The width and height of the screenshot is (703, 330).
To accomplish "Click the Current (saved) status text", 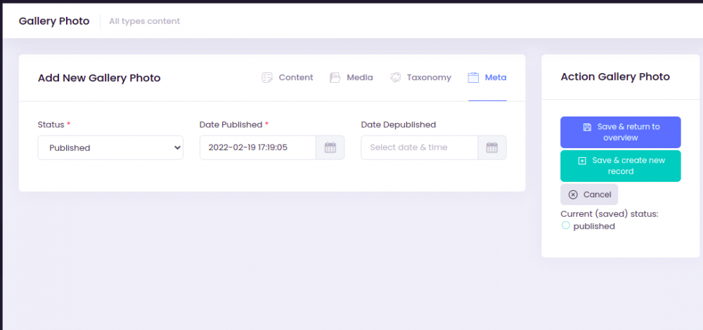I will coord(610,214).
